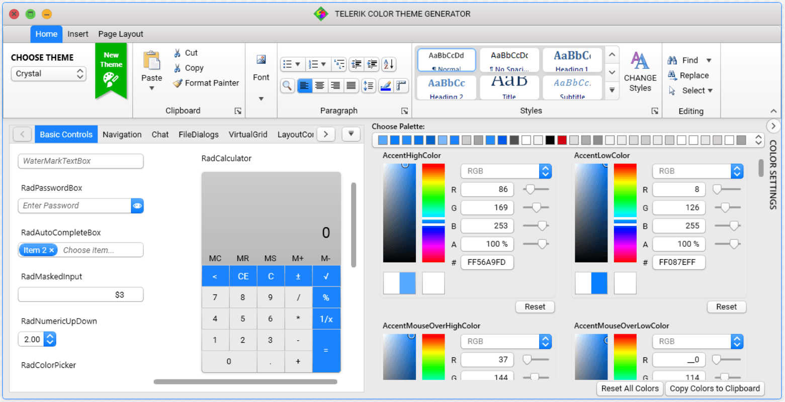785x402 pixels.
Task: Select the FileDialogs tab
Action: 199,135
